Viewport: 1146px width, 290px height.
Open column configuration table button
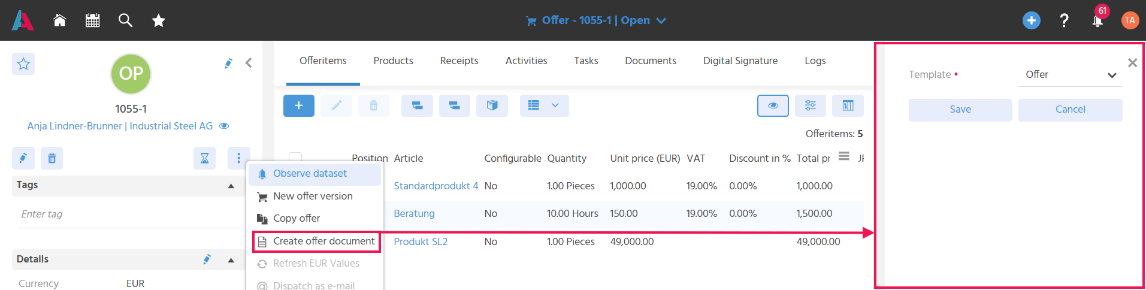pos(848,105)
